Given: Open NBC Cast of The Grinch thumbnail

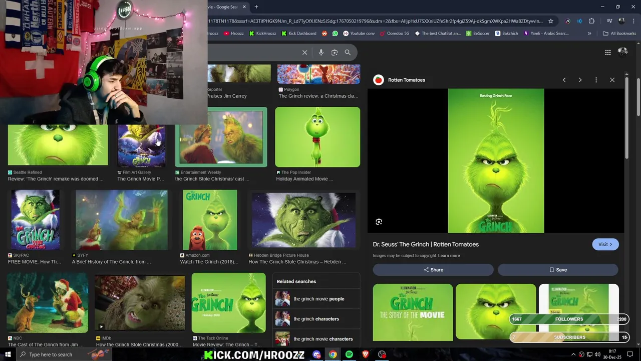Looking at the screenshot, I should (x=48, y=303).
